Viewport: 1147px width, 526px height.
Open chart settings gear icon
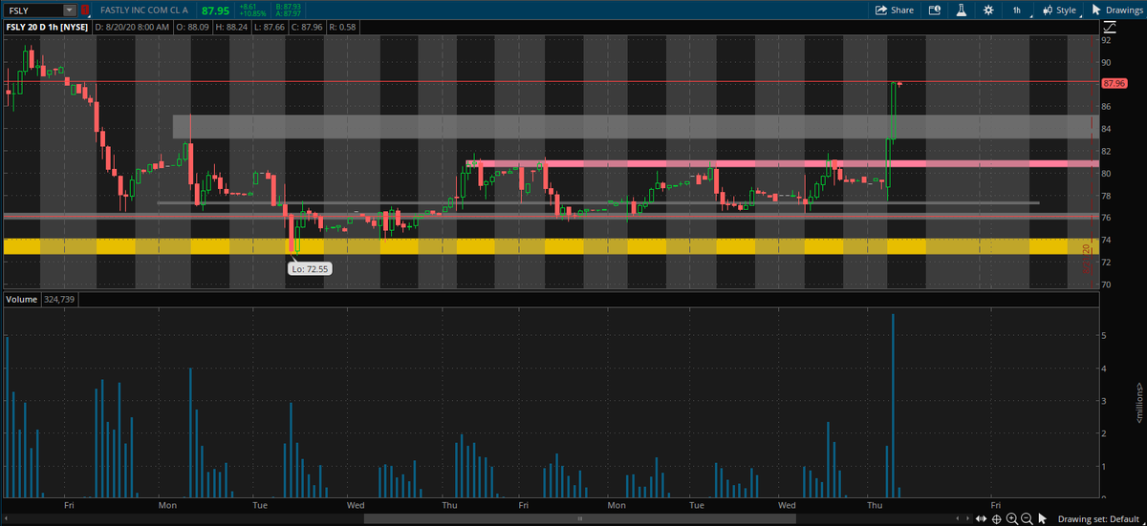[988, 10]
